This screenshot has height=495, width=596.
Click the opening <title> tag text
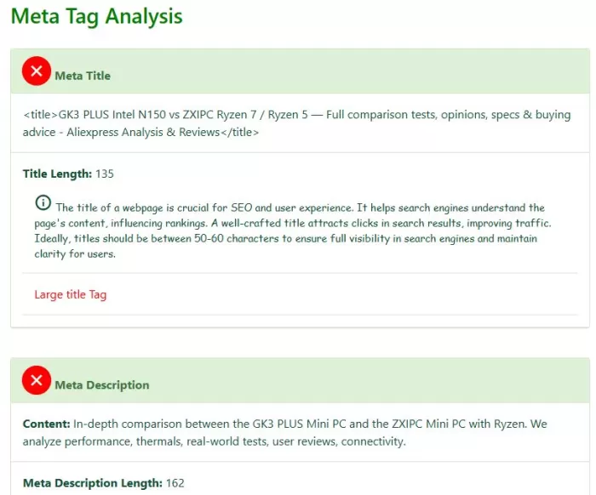coord(40,115)
